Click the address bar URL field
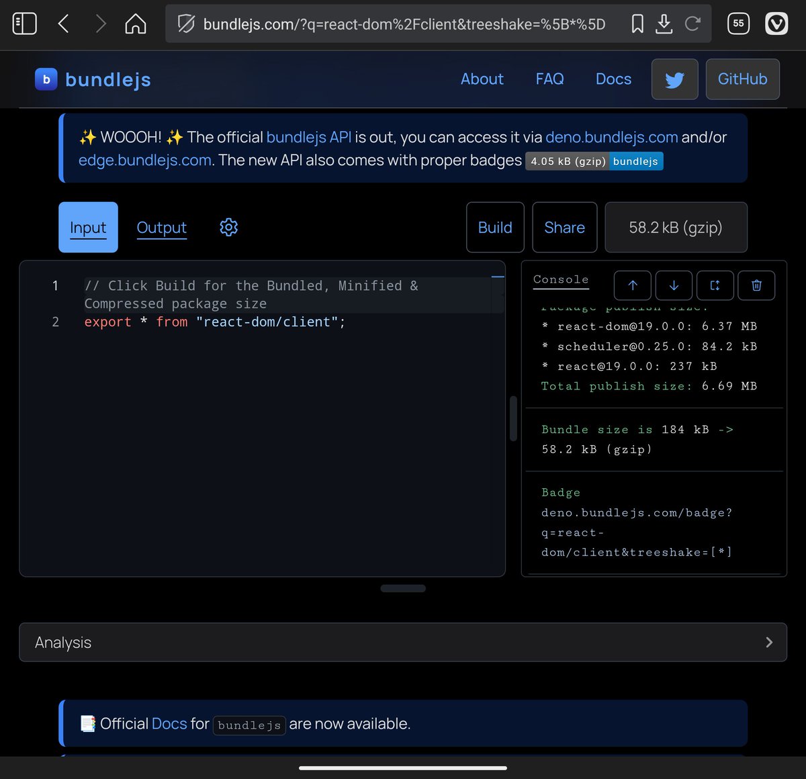The height and width of the screenshot is (779, 806). click(x=403, y=24)
